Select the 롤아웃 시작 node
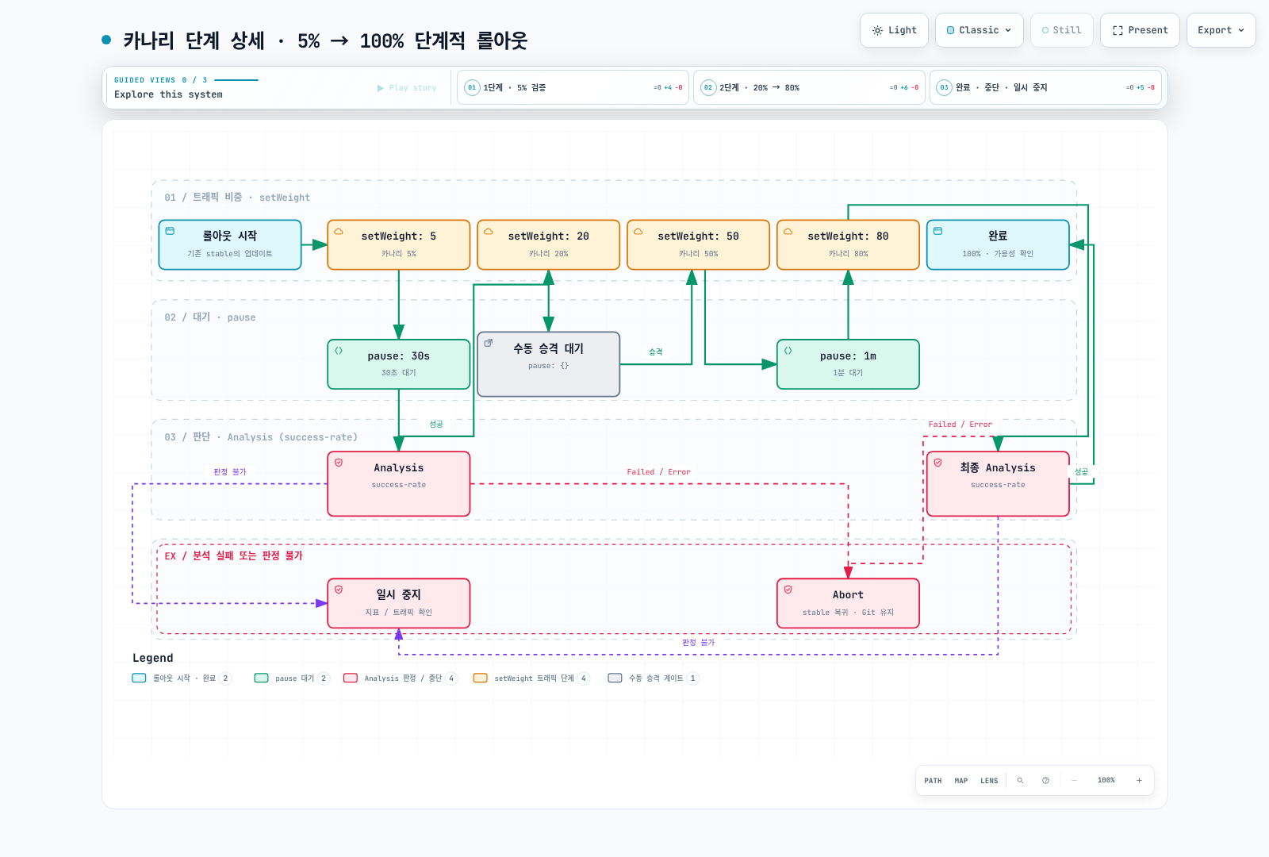The width and height of the screenshot is (1269, 857). pos(230,244)
